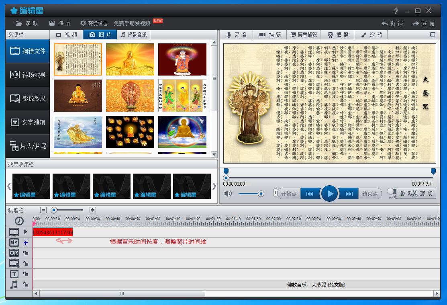Click the blue plus on audio track

tap(26, 243)
